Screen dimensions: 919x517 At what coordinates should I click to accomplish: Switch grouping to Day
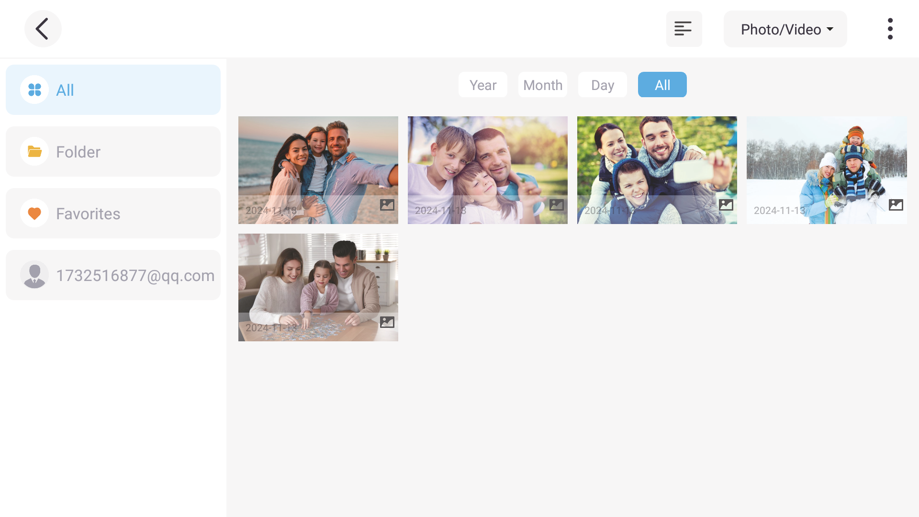click(602, 85)
